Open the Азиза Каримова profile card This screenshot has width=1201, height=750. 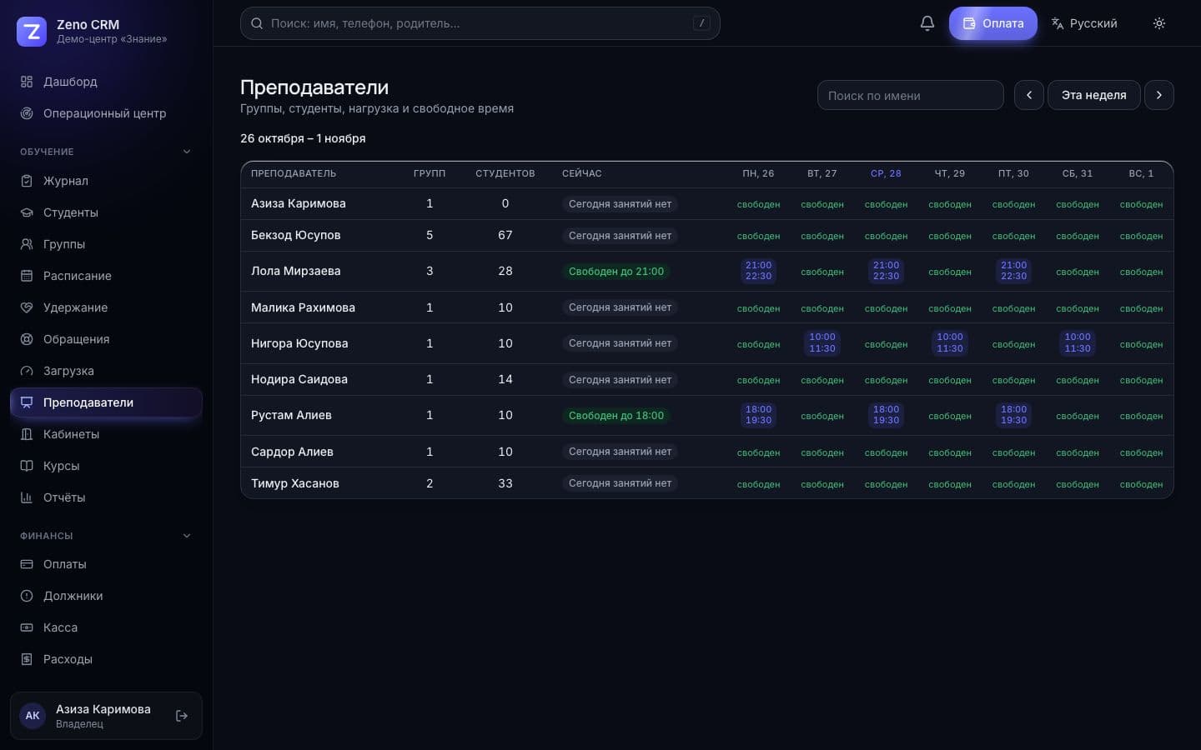(x=106, y=716)
